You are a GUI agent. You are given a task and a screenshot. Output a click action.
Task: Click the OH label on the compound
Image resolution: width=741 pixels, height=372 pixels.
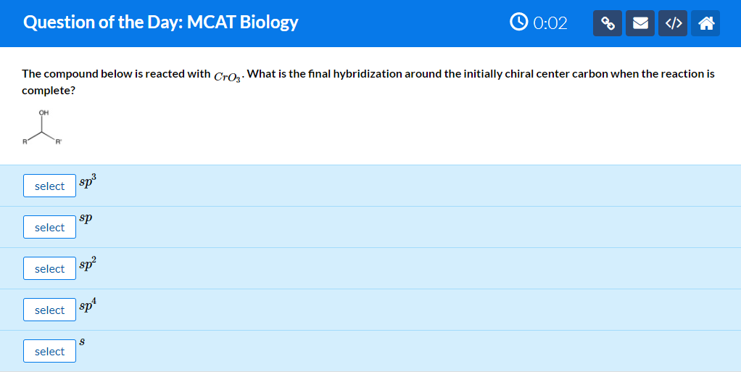coord(44,112)
